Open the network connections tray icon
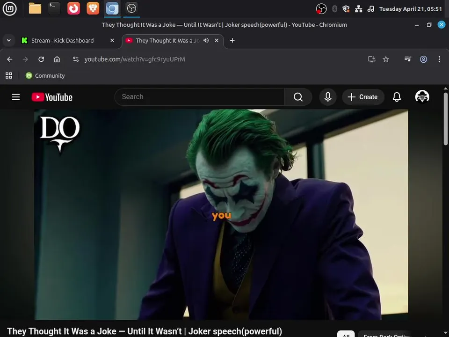Image resolution: width=449 pixels, height=337 pixels. click(359, 9)
